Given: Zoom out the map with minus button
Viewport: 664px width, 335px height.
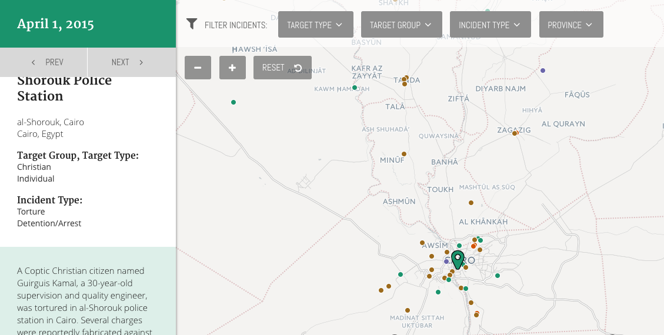Looking at the screenshot, I should [x=198, y=68].
